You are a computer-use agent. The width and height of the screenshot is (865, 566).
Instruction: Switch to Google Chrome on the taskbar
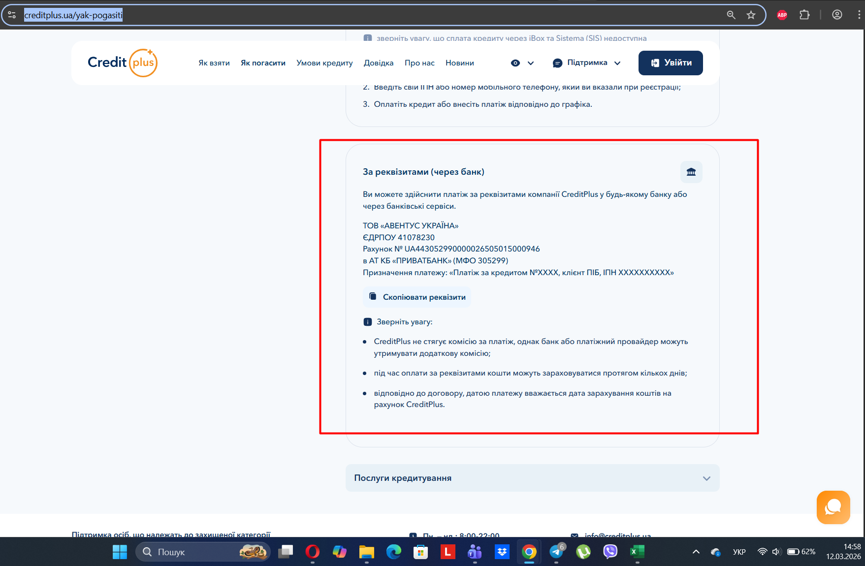click(529, 552)
